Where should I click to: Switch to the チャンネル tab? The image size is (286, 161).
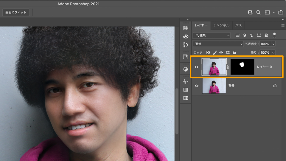click(221, 25)
